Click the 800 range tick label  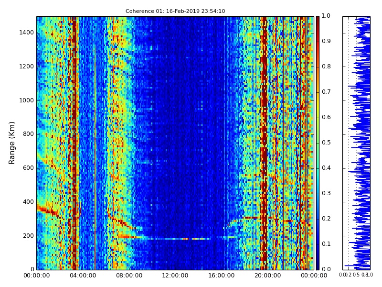28,134
